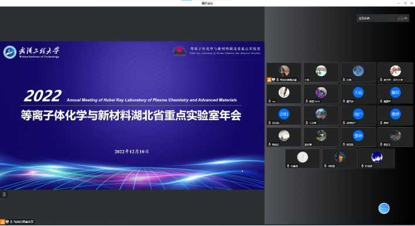The height and width of the screenshot is (226, 415).
Task: Maximize the meeting window
Action: (x=405, y=3)
